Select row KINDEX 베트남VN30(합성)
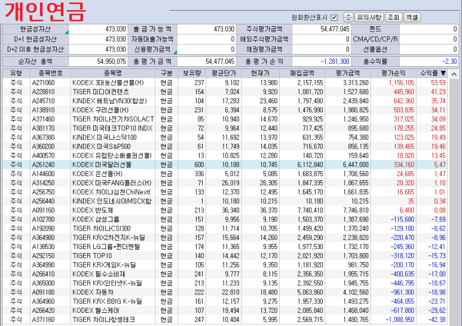Screen dimensions: 462x326 point(225,101)
